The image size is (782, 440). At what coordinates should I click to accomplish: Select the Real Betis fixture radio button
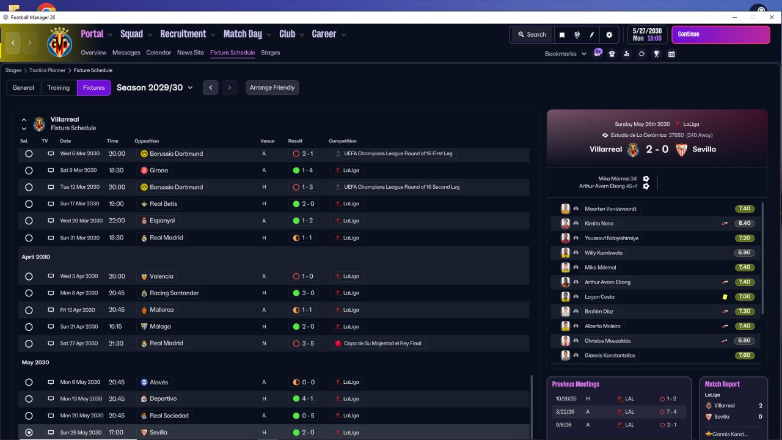coord(29,204)
